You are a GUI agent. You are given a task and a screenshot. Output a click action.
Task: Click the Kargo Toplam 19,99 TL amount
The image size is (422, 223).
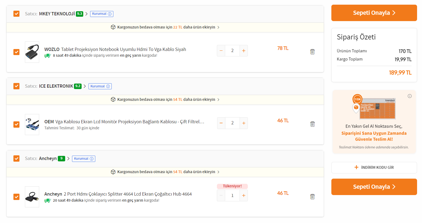(x=403, y=59)
